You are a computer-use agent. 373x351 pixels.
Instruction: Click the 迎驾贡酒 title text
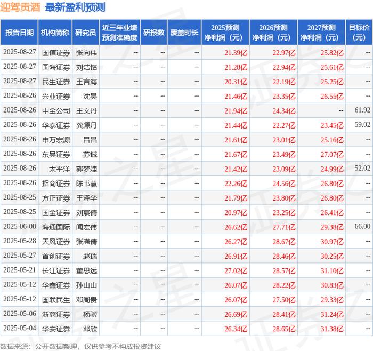[20, 7]
